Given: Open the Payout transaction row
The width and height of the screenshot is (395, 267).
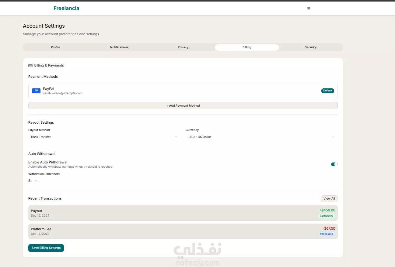Looking at the screenshot, I should tap(183, 213).
